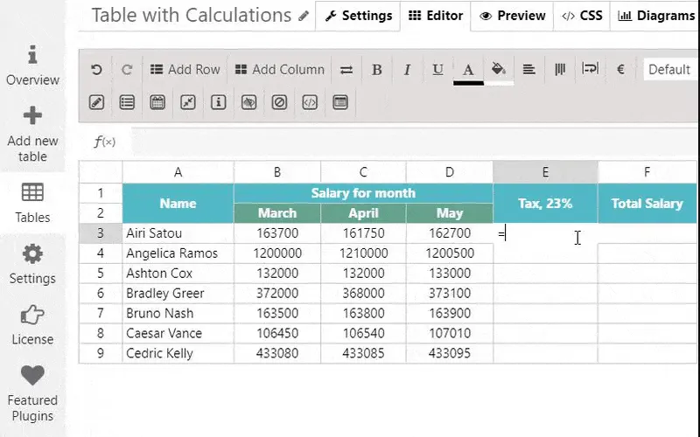The height and width of the screenshot is (437, 700).
Task: Click the code brackets icon
Action: (x=310, y=102)
